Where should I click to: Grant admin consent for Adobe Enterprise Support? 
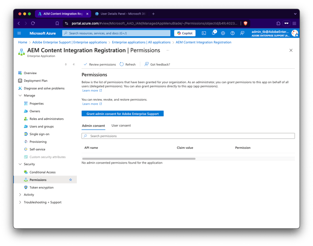click(x=123, y=114)
